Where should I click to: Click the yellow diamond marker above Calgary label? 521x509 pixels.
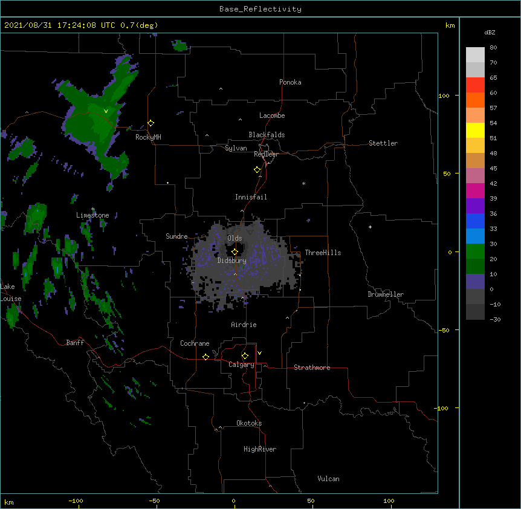click(x=245, y=356)
